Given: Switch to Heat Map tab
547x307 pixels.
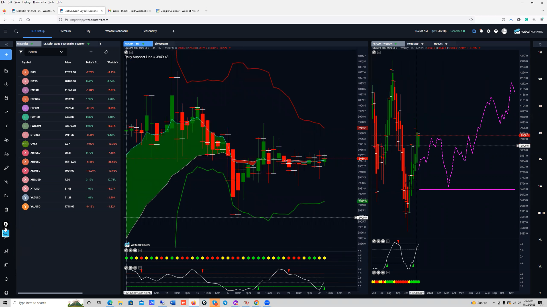Looking at the screenshot, I should coord(413,44).
